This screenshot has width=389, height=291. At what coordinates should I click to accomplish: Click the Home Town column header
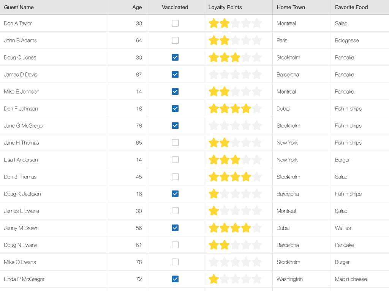pos(291,7)
